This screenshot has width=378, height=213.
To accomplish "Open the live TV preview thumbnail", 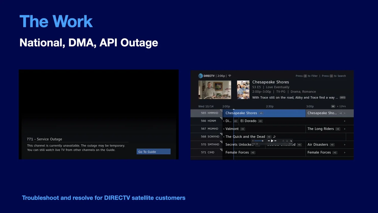I will (215, 90).
